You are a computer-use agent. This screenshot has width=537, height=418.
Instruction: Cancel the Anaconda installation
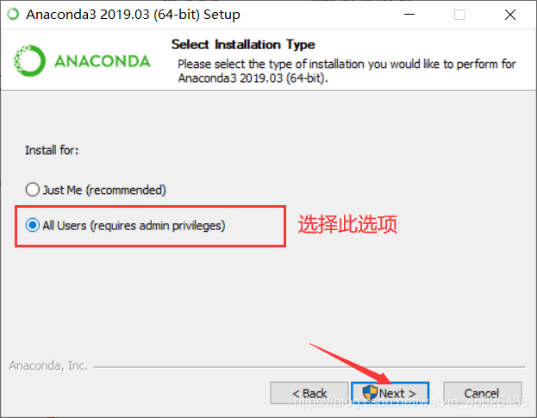[483, 393]
